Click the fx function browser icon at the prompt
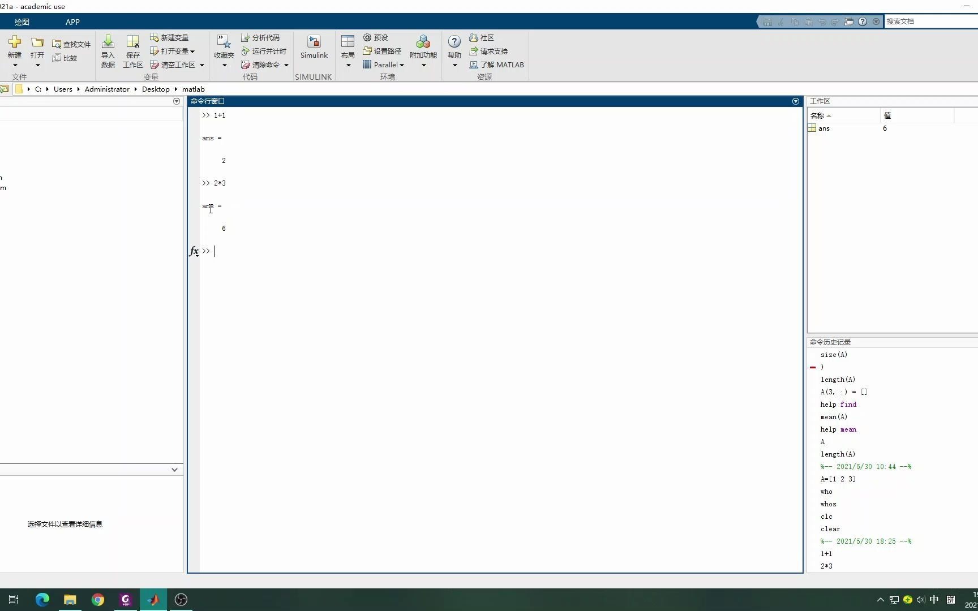978x611 pixels. pyautogui.click(x=194, y=251)
